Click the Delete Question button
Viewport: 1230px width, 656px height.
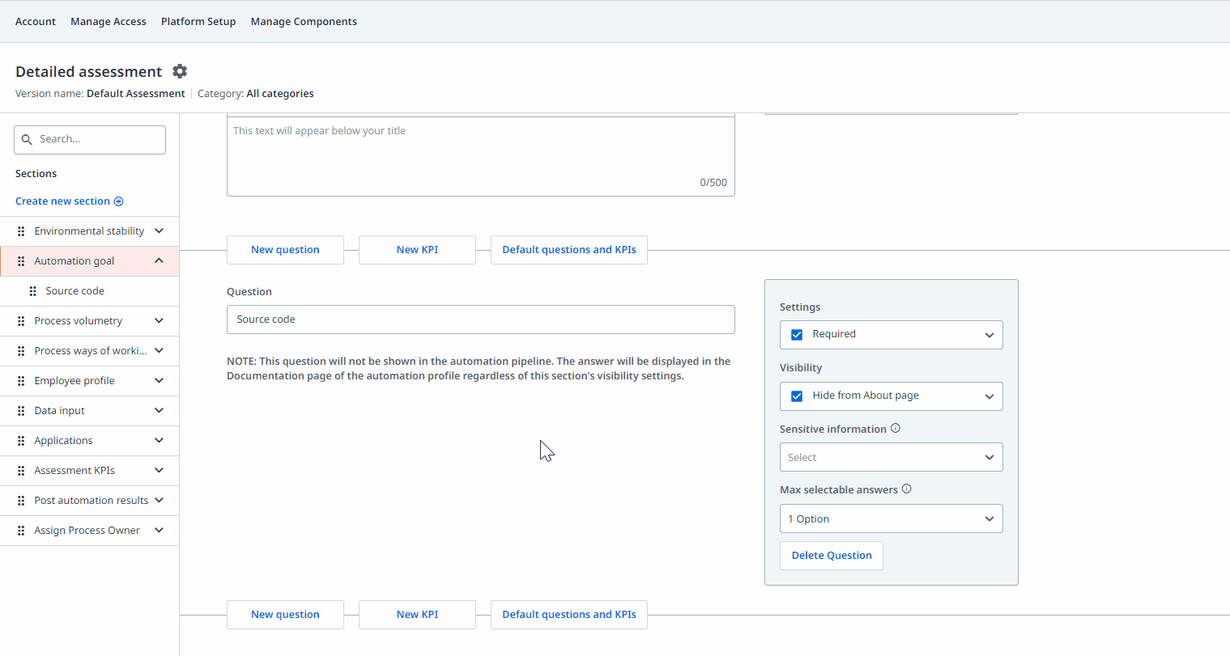pyautogui.click(x=832, y=556)
